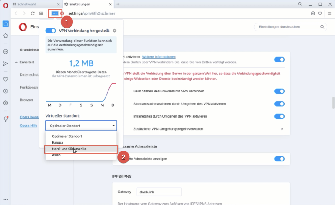Click the Gateway dweb.link input field
Viewport: 335px width, 205px height.
pyautogui.click(x=159, y=192)
